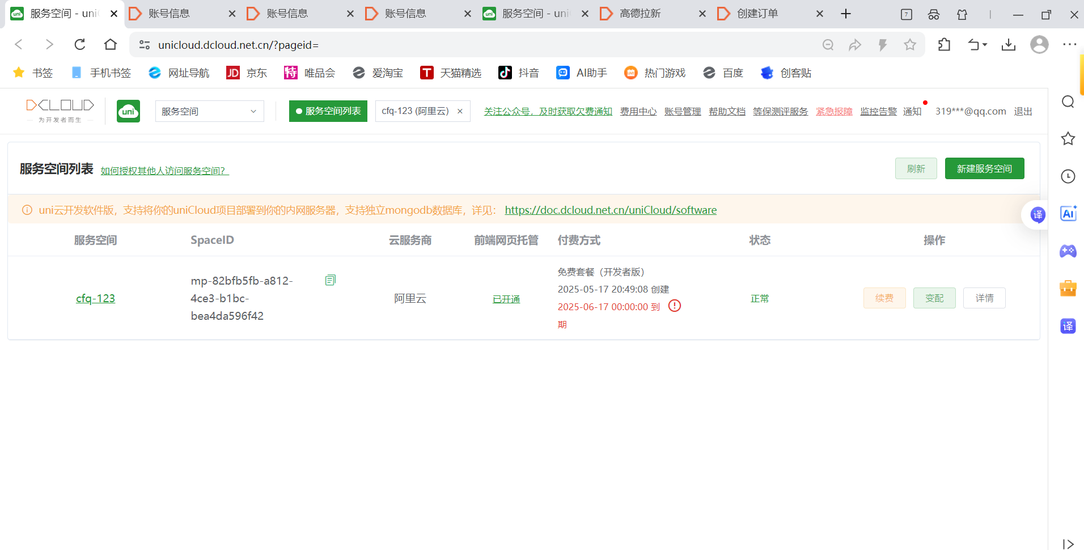This screenshot has height=550, width=1084.
Task: Close the cfq-123 (阿里云) tab
Action: (460, 111)
